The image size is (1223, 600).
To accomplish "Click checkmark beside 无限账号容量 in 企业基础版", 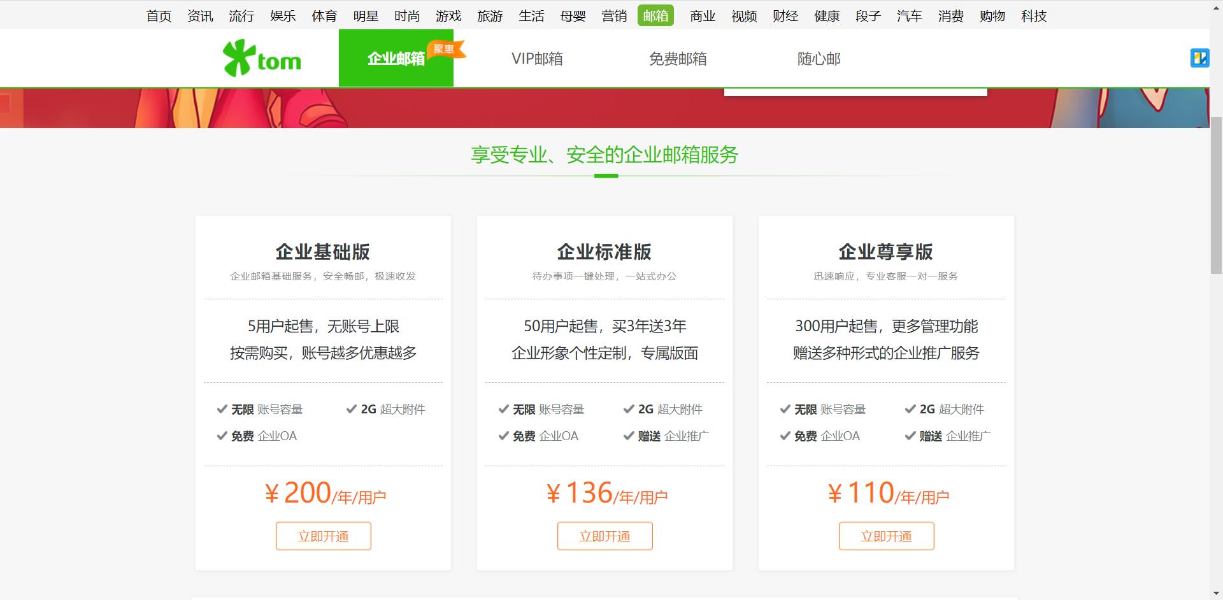I will click(221, 409).
